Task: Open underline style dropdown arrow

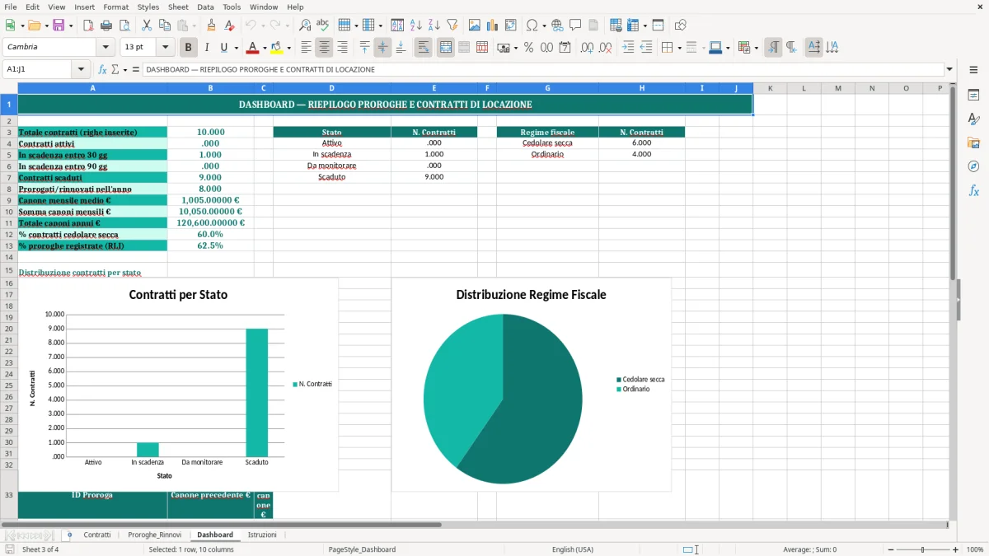Action: pyautogui.click(x=235, y=48)
